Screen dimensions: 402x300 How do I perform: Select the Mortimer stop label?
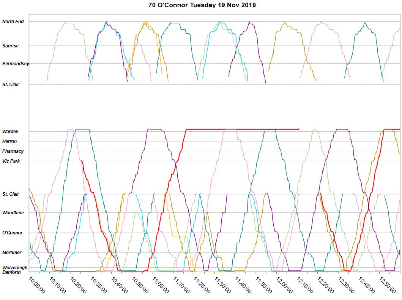tap(12, 253)
